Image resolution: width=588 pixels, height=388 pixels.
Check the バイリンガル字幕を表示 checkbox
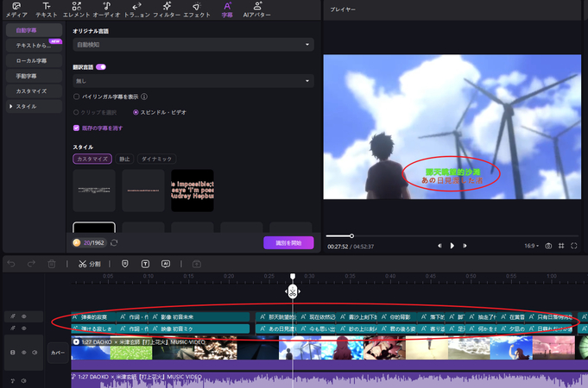(76, 97)
